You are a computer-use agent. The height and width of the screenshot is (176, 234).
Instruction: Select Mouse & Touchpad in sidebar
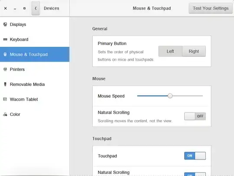35,54
